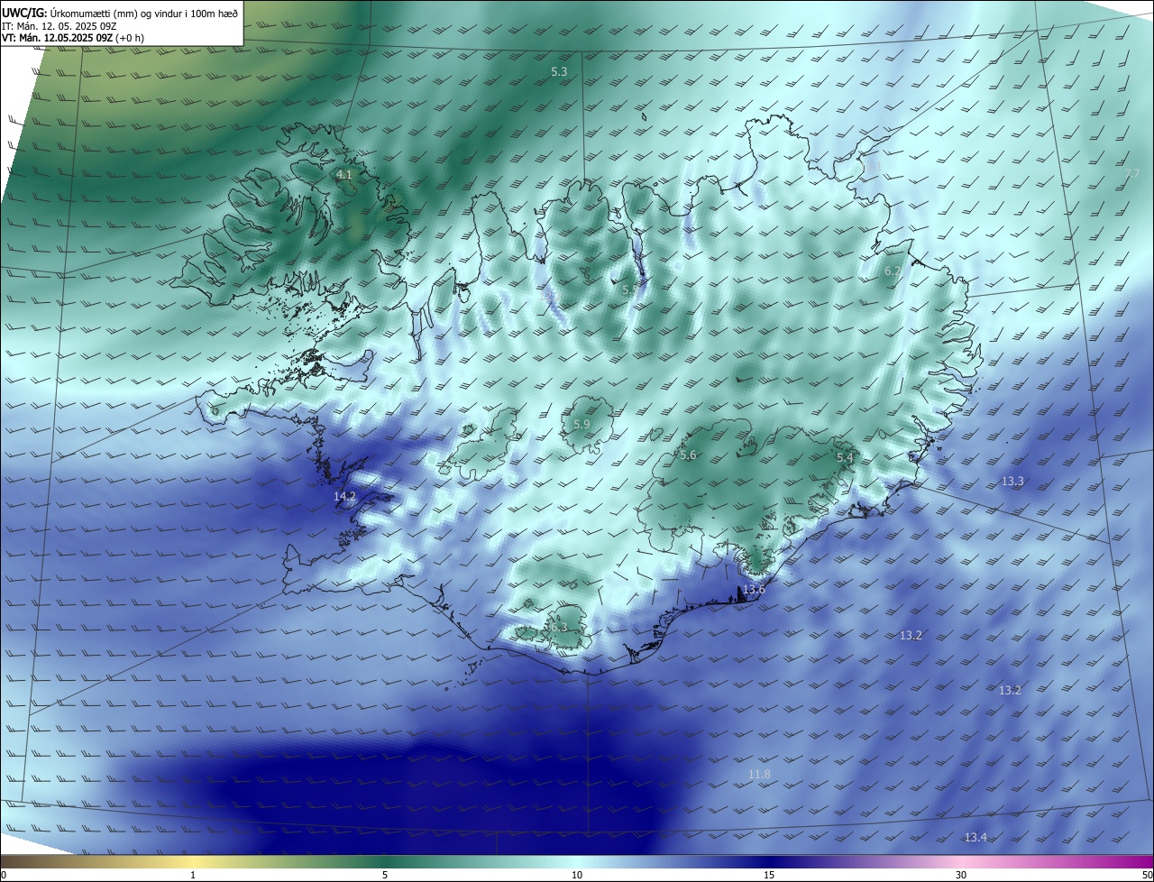Click the 5 tick on the color scale

pyautogui.click(x=385, y=875)
